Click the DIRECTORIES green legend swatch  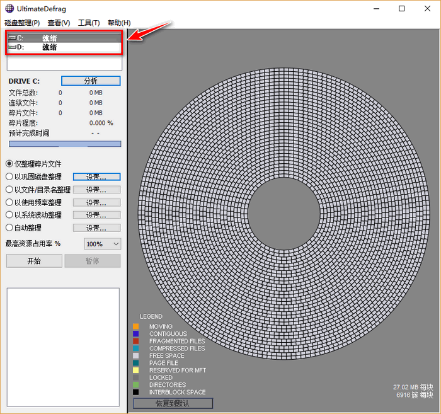(136, 385)
